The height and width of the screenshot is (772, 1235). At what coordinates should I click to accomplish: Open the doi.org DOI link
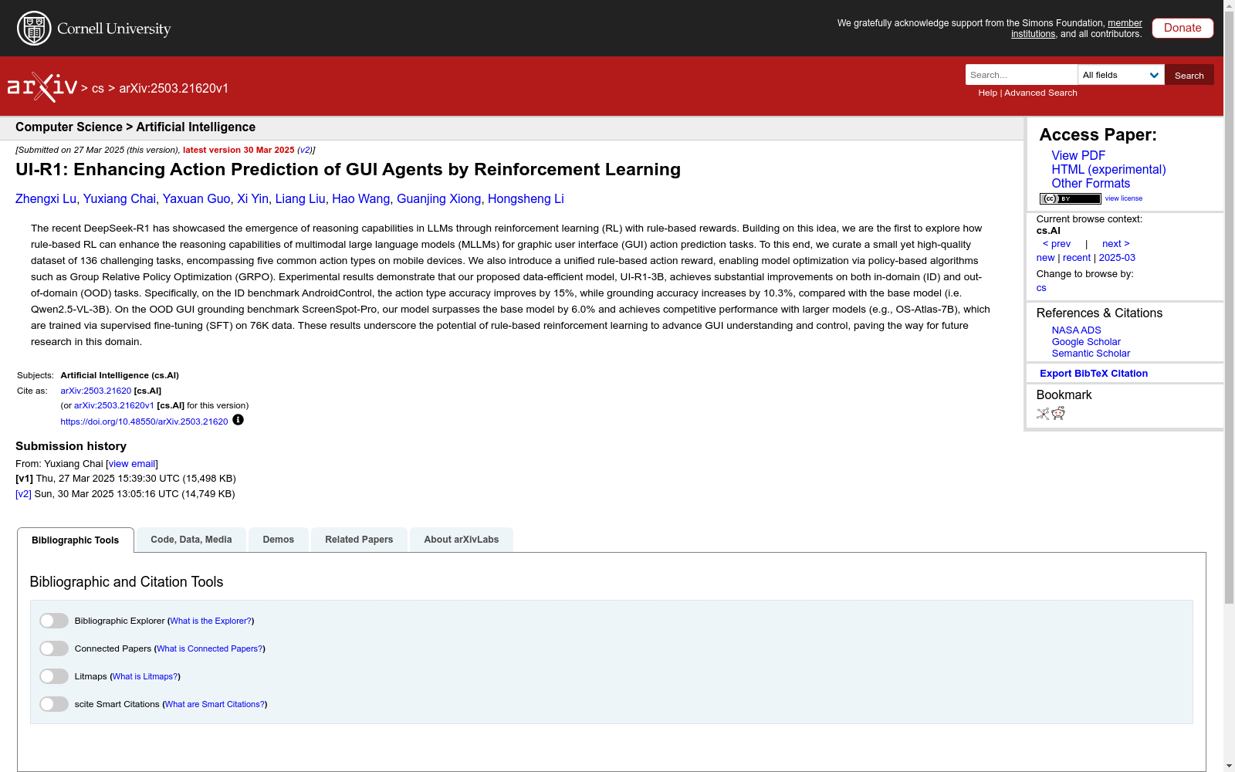pos(144,422)
